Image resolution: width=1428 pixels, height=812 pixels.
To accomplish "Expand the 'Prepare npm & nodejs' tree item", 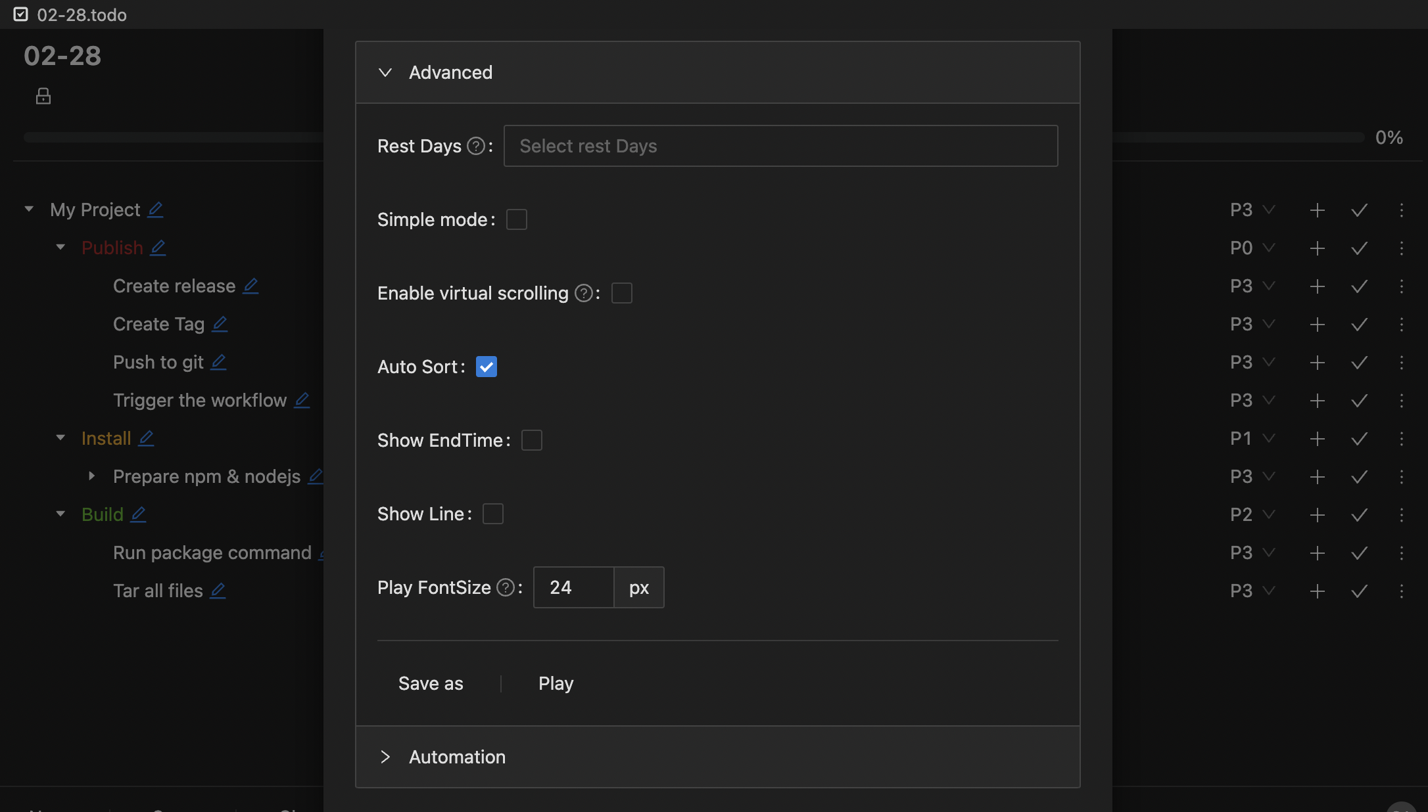I will pyautogui.click(x=91, y=476).
